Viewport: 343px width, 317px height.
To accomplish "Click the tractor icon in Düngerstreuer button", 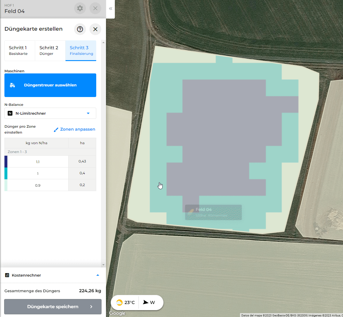I will click(x=12, y=85).
